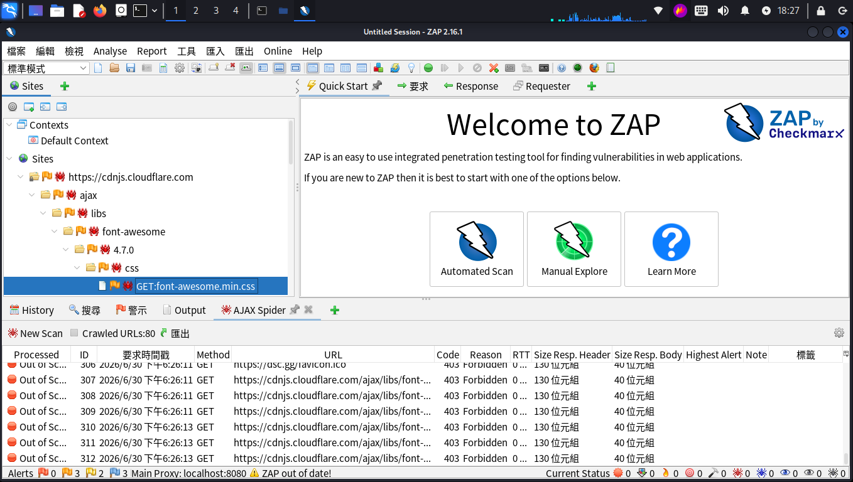Collapse the font-awesome folder node
The height and width of the screenshot is (482, 853).
[x=55, y=232]
